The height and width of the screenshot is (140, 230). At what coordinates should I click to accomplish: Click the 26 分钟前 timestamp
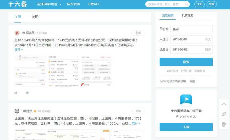click(x=44, y=111)
